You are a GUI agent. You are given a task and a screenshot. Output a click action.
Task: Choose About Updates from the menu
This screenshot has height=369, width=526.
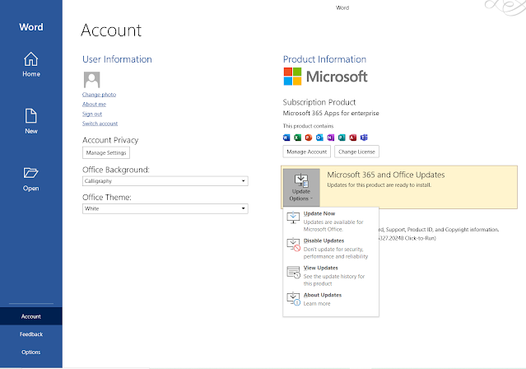(331, 299)
